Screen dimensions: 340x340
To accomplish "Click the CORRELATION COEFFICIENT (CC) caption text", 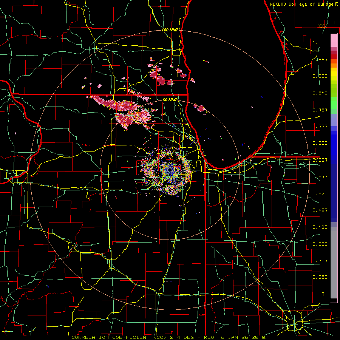I will [119, 337].
